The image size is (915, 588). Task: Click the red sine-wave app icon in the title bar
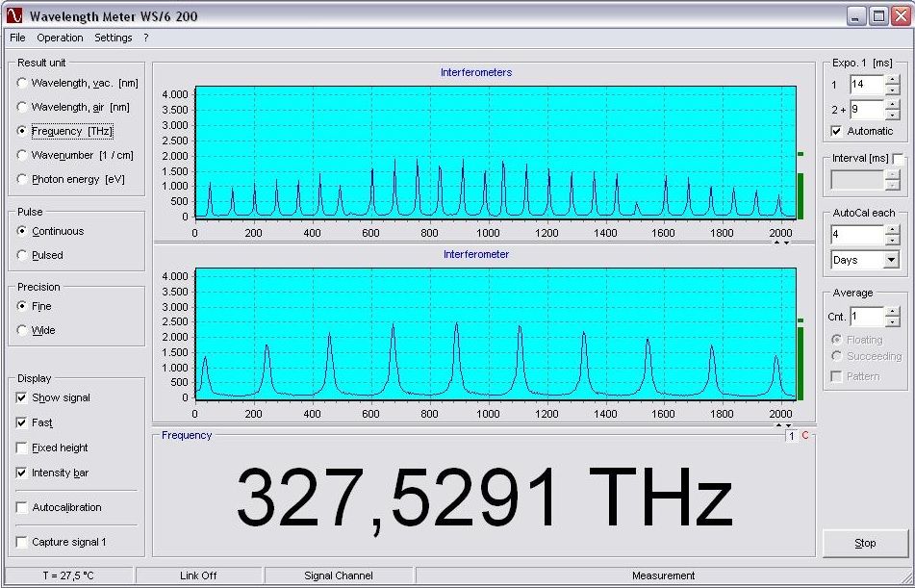point(14,15)
